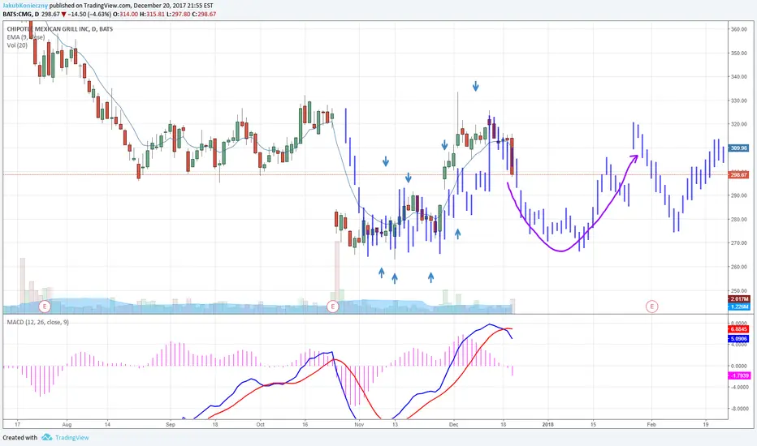This screenshot has height=446, width=757.
Task: Click the 360.00 price axis label
Action: click(738, 29)
